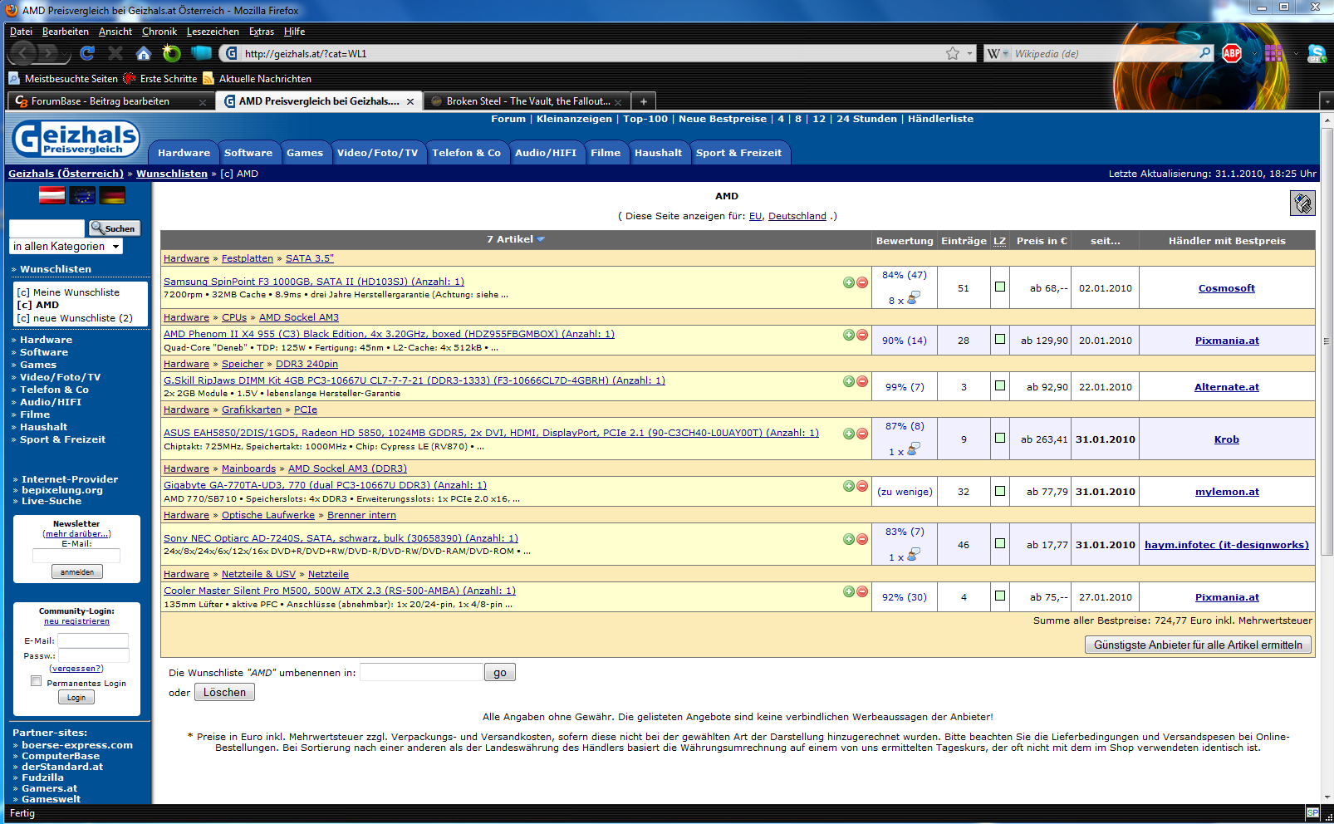The image size is (1334, 824).
Task: Click the purple grid toolbar icon
Action: click(x=1273, y=53)
